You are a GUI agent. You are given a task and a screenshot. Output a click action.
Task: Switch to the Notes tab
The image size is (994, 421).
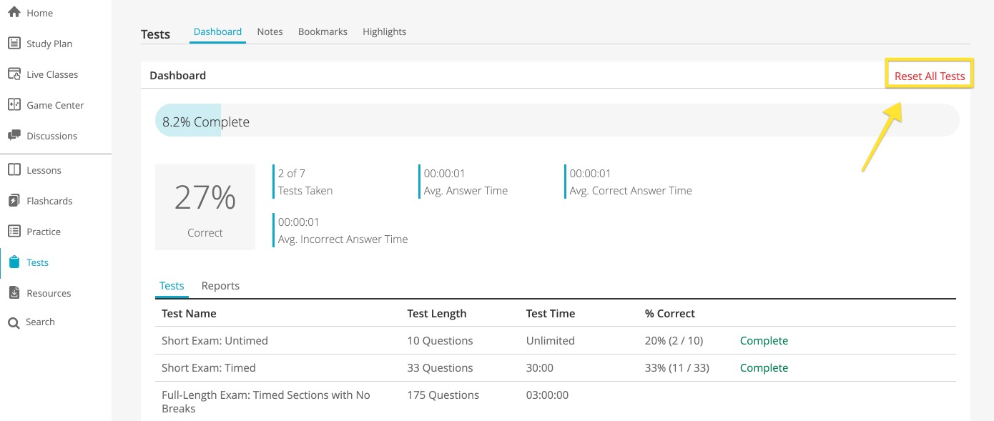click(270, 31)
